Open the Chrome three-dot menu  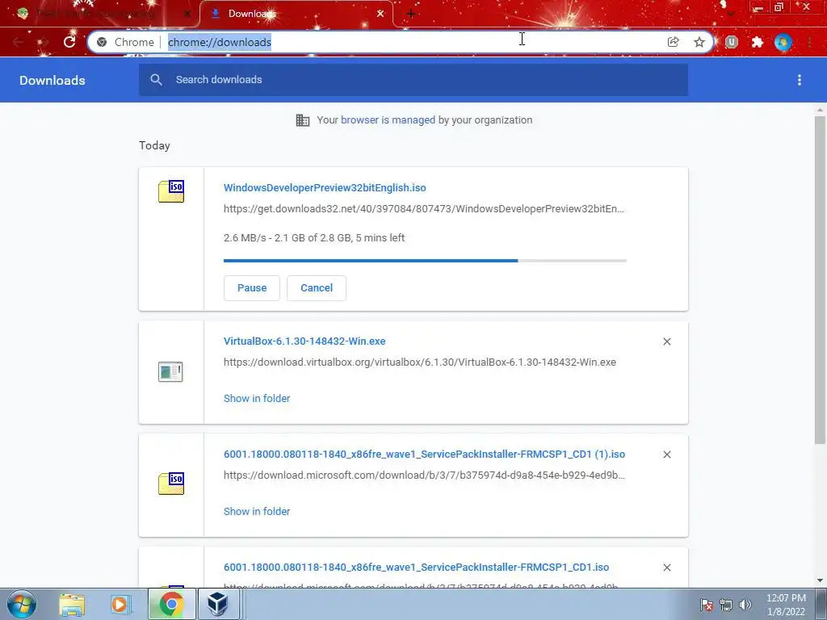(x=809, y=42)
